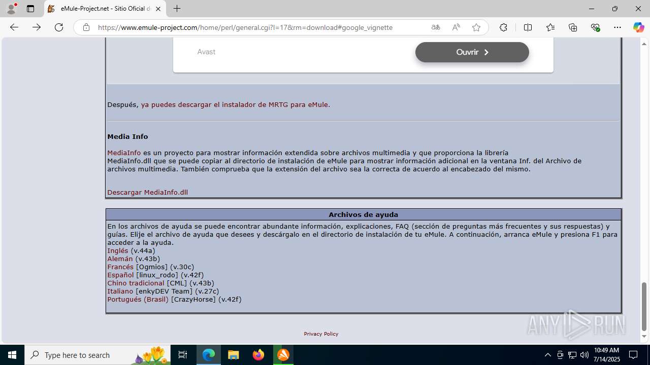Download Francés help file
This screenshot has height=365, width=650.
coord(120,267)
